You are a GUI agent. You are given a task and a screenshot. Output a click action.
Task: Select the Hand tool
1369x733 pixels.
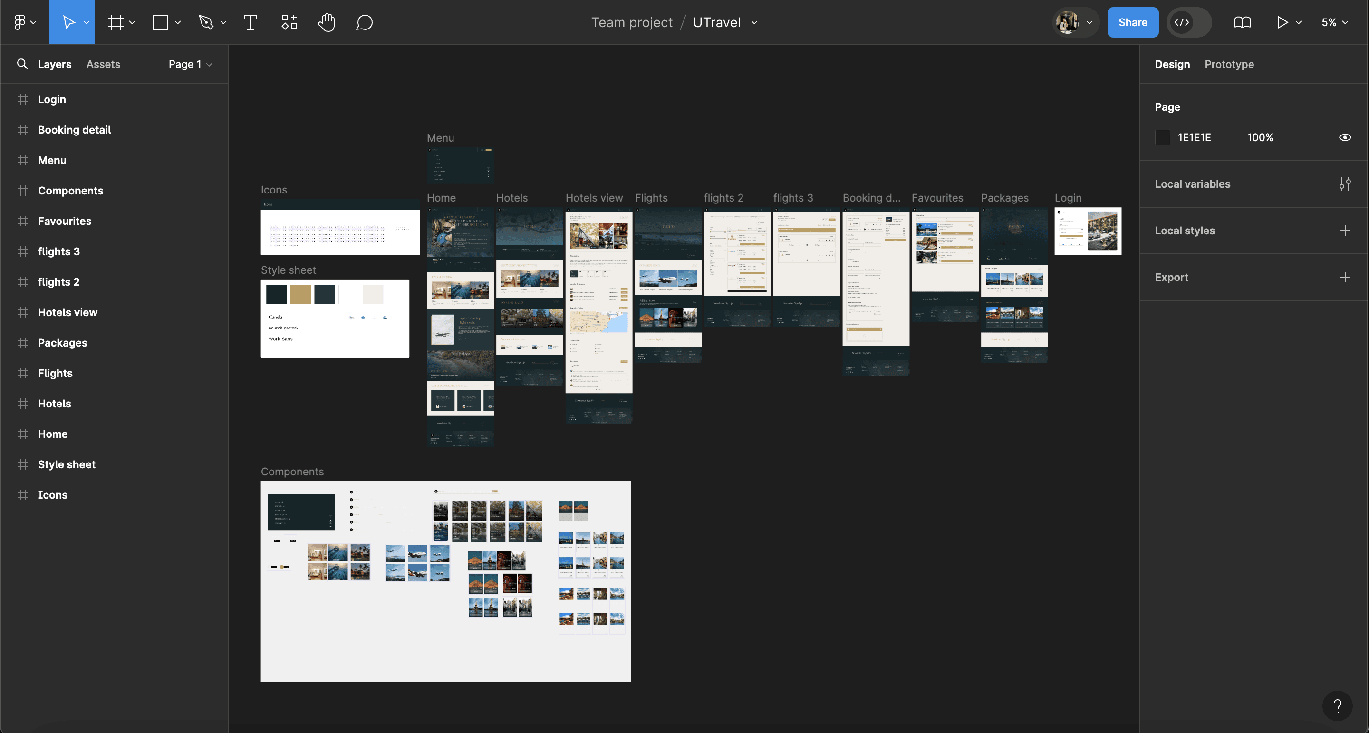[x=326, y=22]
